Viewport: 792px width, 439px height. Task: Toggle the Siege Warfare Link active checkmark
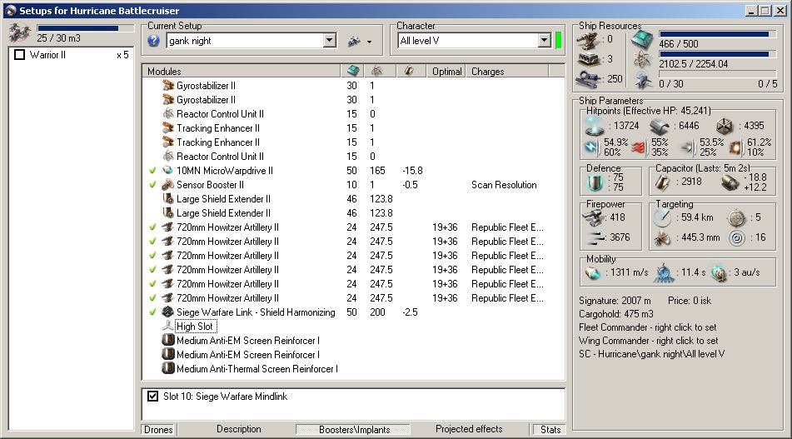click(x=152, y=312)
